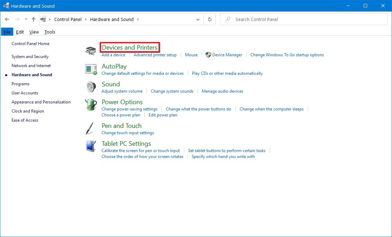Open Change system sounds link
Image resolution: width=392 pixels, height=237 pixels.
(172, 91)
